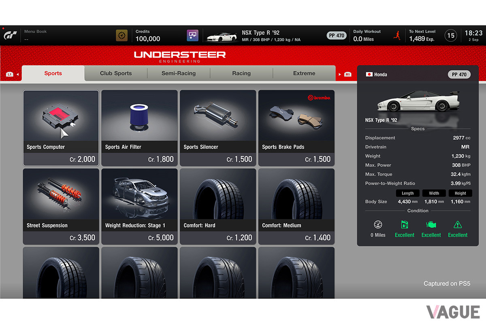Click the Daily Workout runner icon
The image size is (486, 324).
[x=397, y=35]
